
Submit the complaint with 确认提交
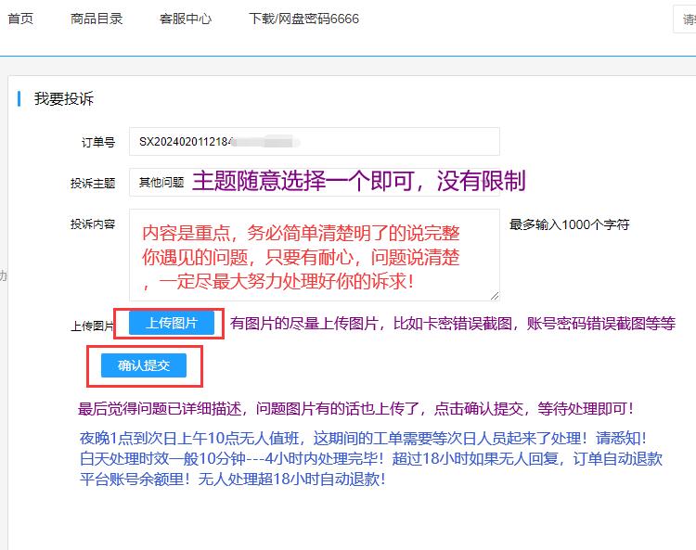(x=144, y=365)
